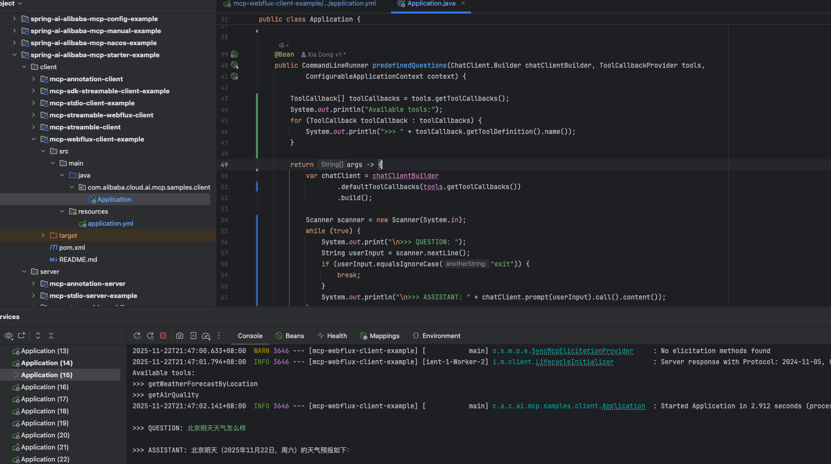831x464 pixels.
Task: Click the chatClientBuilder reference on line 50
Action: click(x=405, y=176)
